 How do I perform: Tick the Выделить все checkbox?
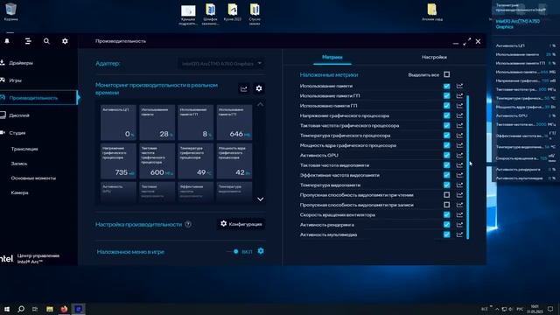coord(446,74)
